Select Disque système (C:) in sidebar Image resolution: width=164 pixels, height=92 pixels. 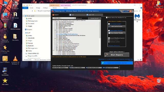click(x=32, y=53)
